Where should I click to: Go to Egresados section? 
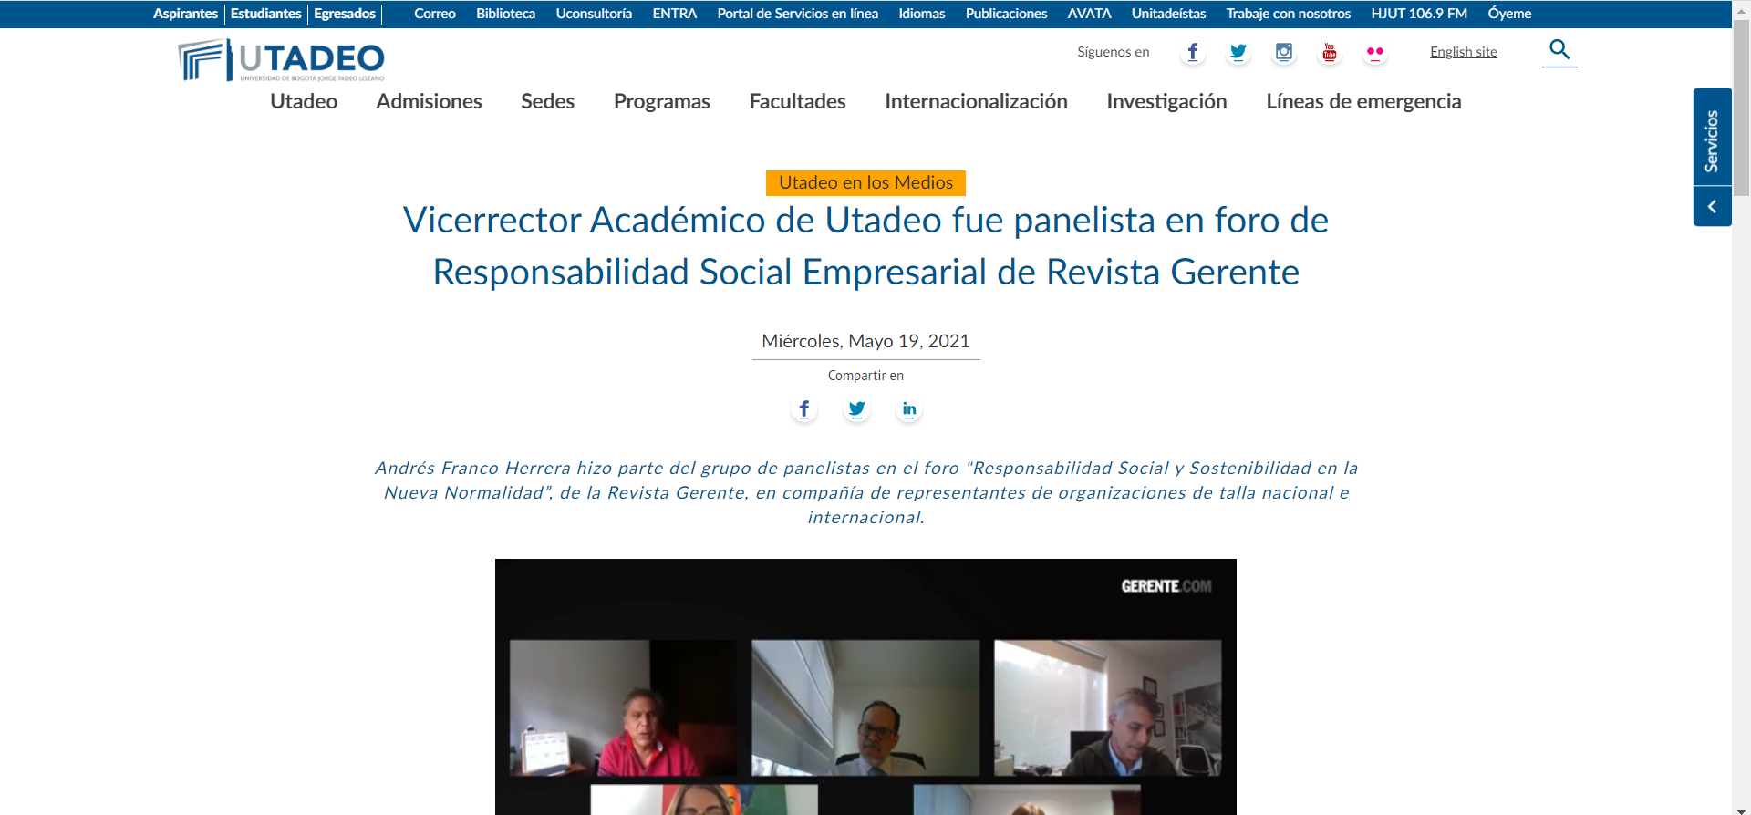point(345,14)
